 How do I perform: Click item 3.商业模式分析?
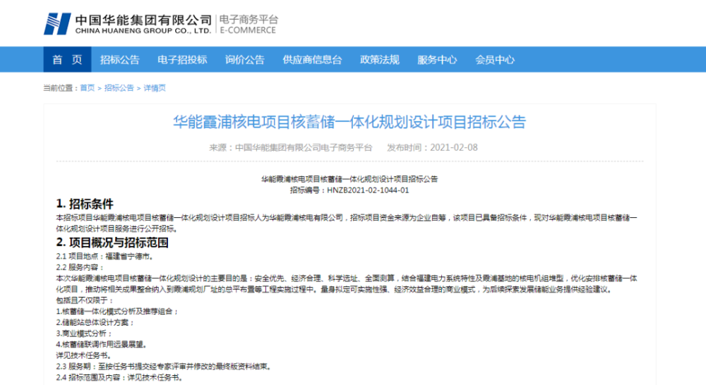click(x=84, y=334)
